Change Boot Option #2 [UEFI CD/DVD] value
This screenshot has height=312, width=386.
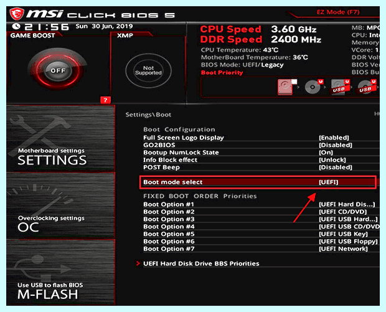point(342,212)
